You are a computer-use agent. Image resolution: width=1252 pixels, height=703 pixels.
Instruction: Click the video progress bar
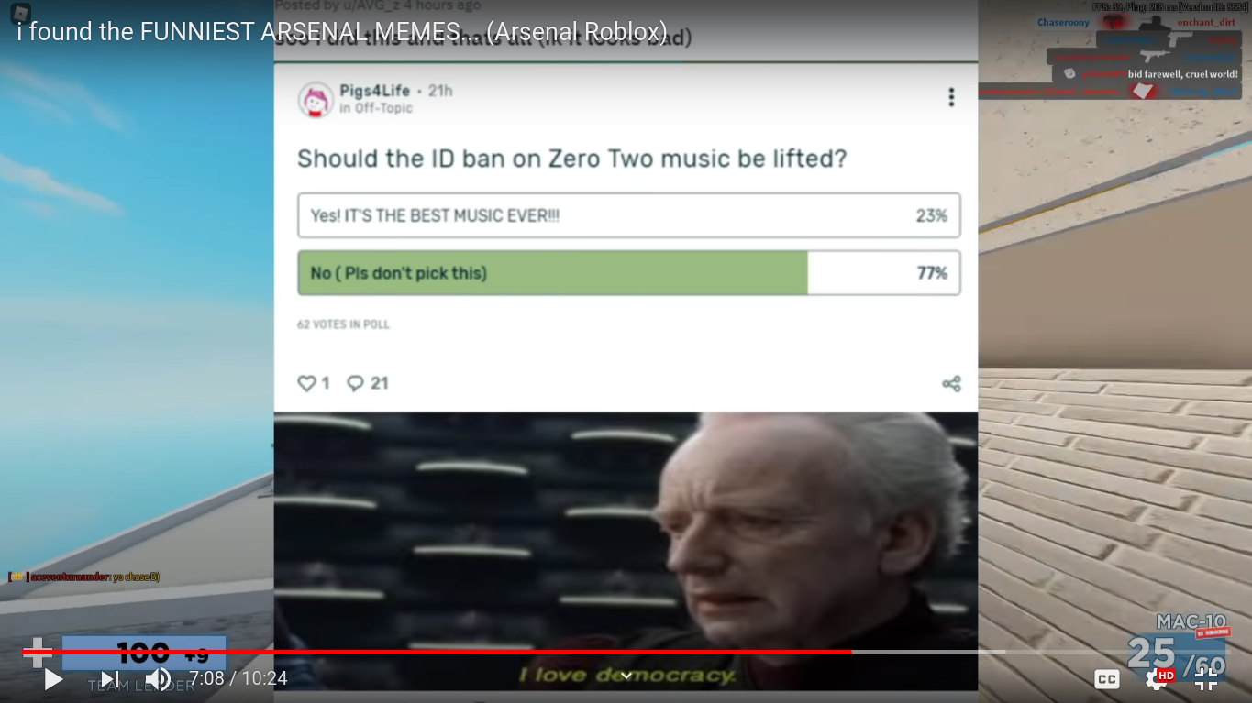click(x=626, y=652)
